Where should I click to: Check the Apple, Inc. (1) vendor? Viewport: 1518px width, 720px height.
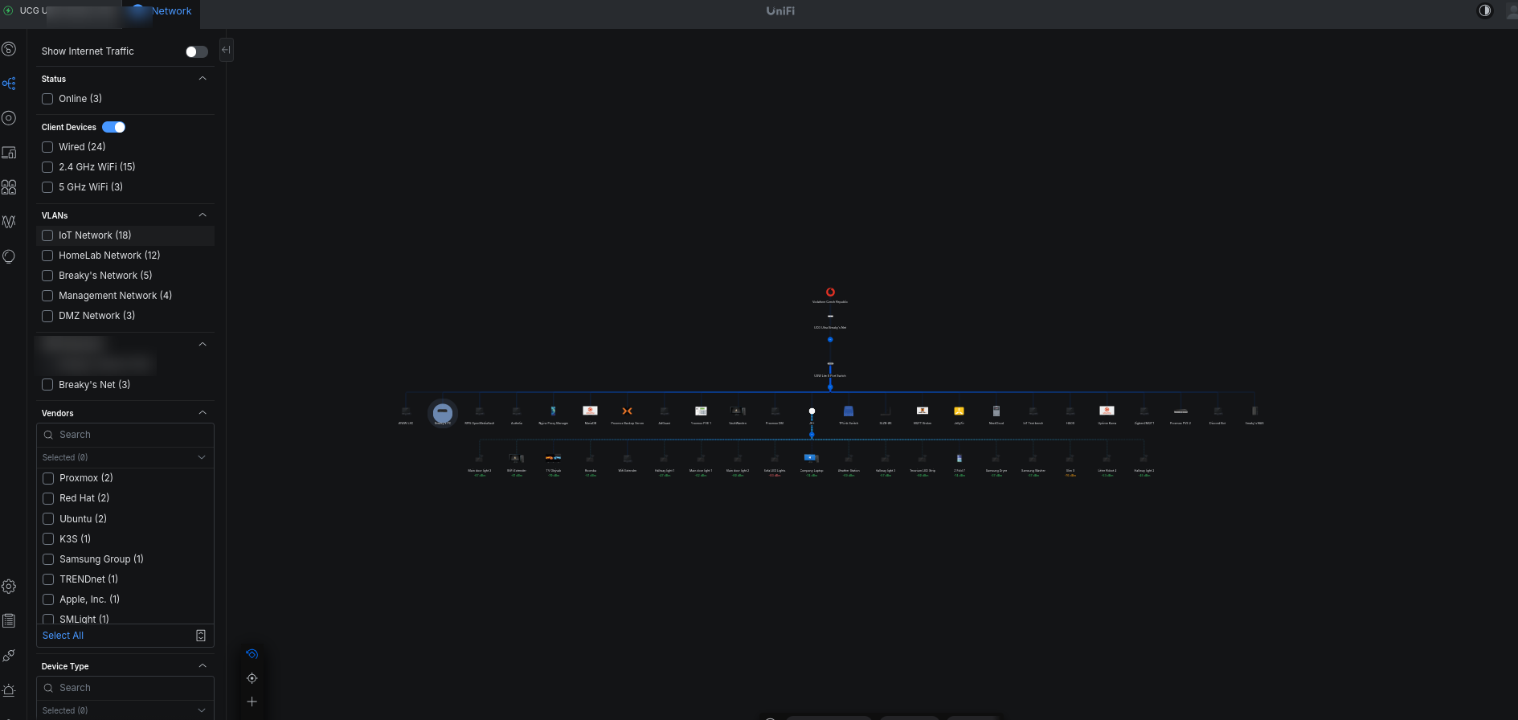pyautogui.click(x=48, y=599)
